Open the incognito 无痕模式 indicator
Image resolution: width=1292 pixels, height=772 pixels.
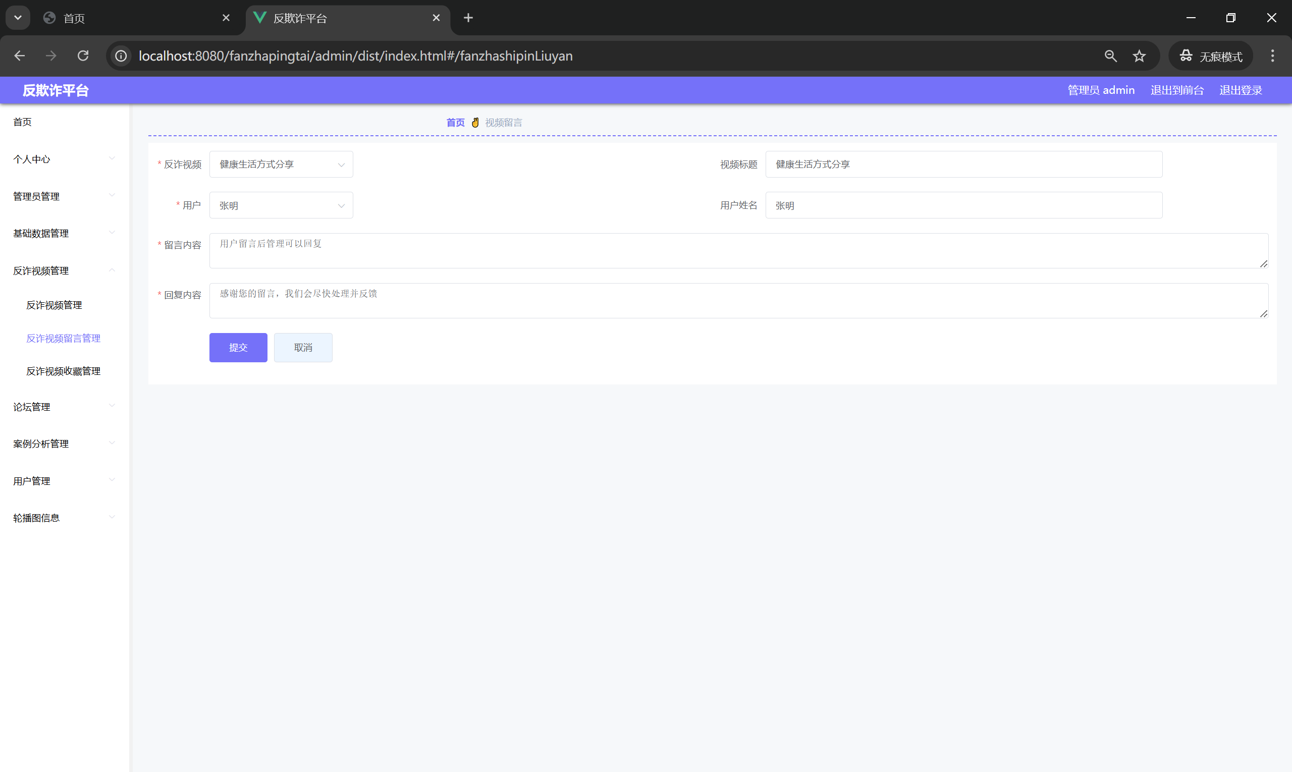(1211, 56)
